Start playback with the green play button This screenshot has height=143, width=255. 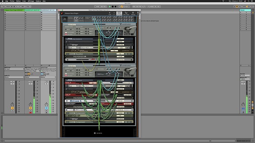(110, 7)
